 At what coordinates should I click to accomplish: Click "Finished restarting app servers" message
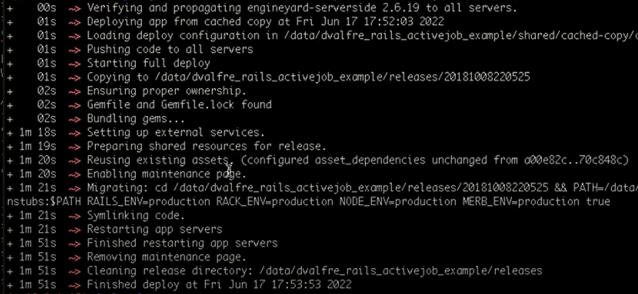tap(182, 243)
